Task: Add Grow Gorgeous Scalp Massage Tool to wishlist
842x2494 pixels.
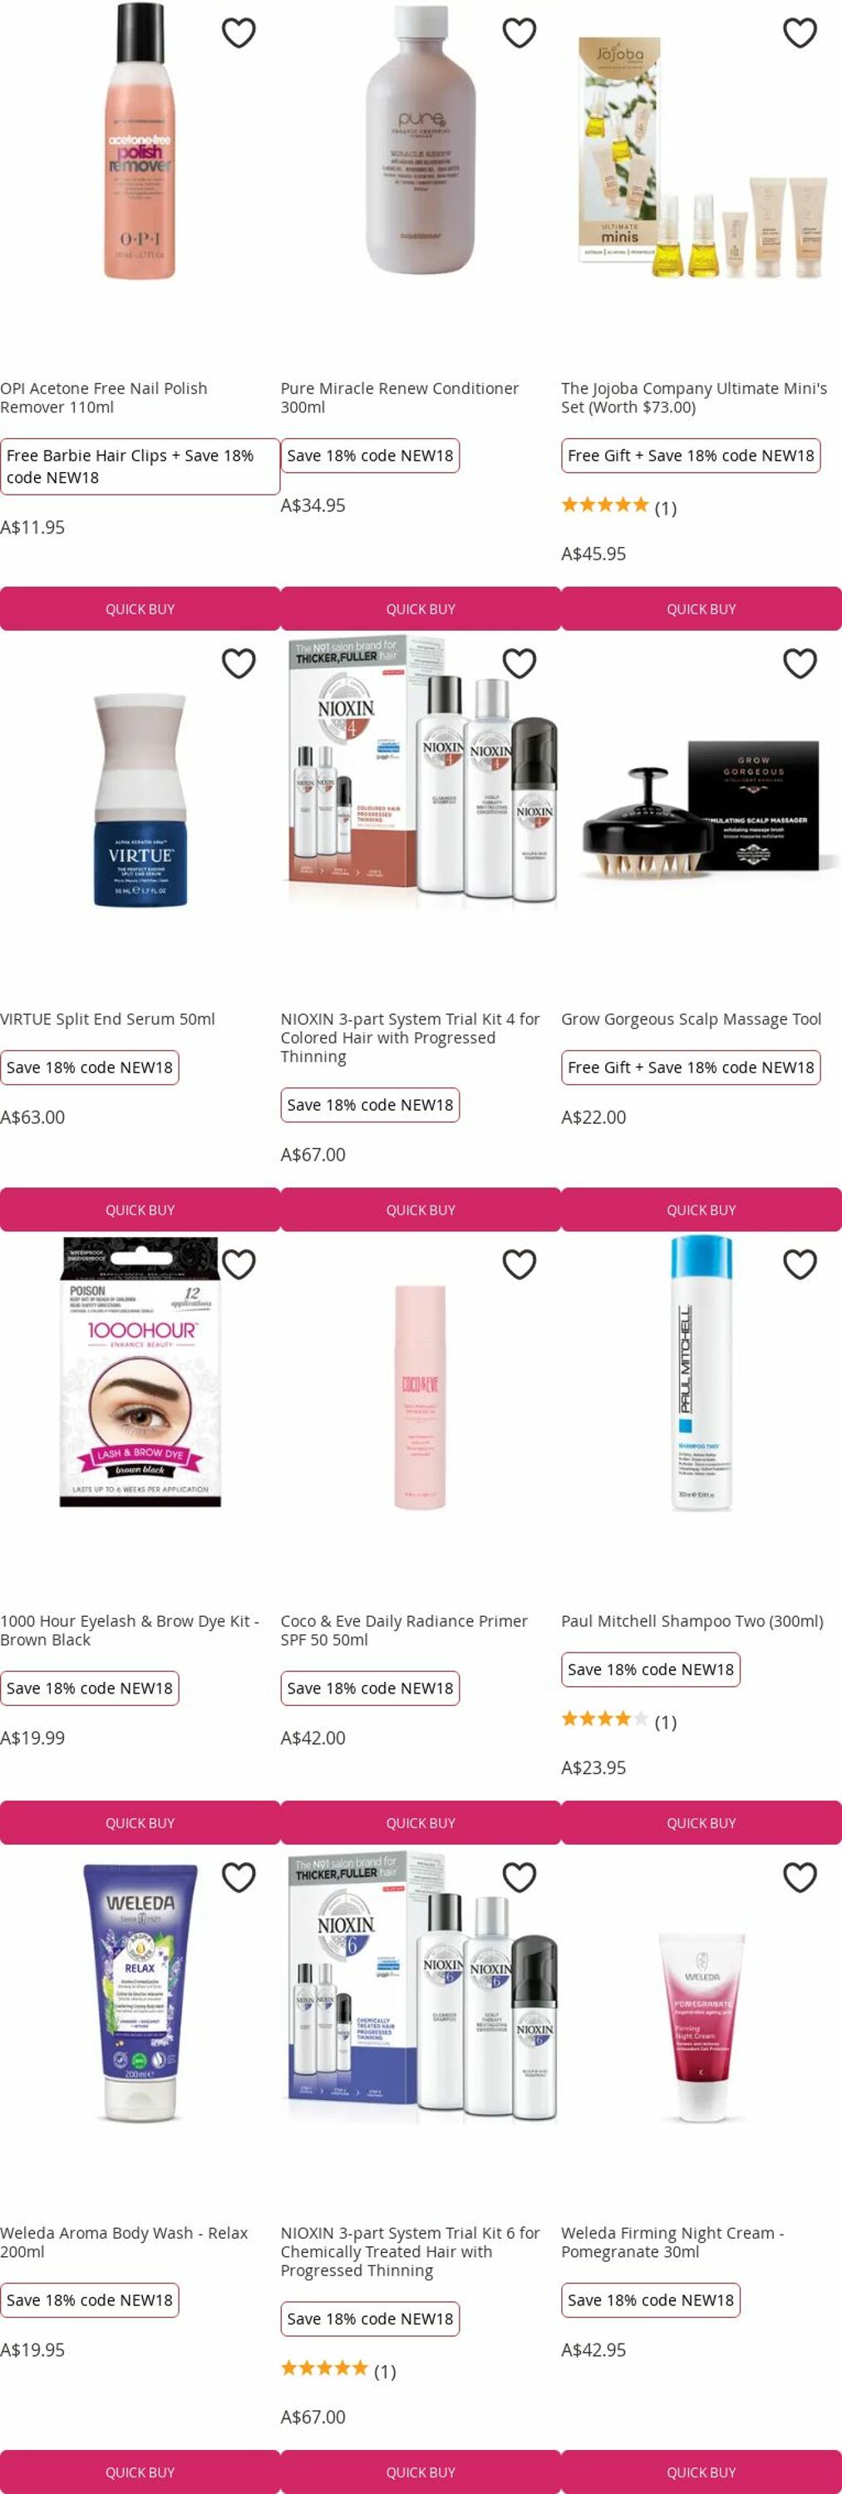Action: 800,663
